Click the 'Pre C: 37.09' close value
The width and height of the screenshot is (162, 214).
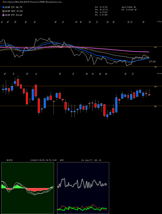(x=101, y=15)
